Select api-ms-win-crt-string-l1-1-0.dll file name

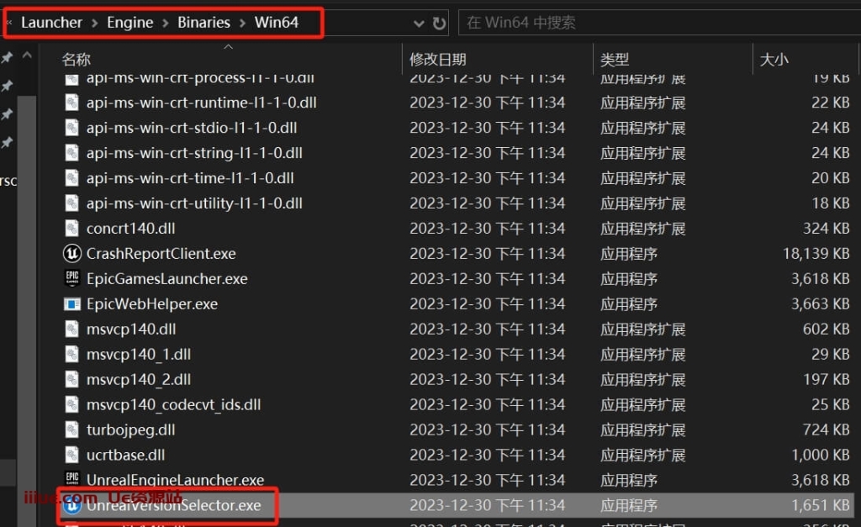pos(194,153)
